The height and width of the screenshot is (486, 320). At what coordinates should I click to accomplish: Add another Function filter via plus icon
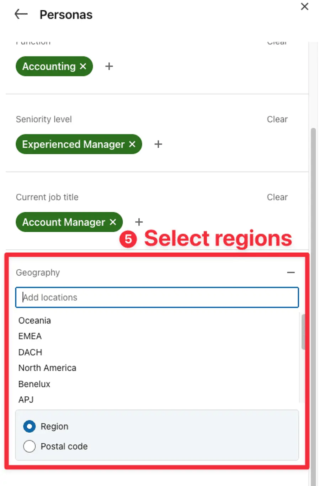coord(109,66)
